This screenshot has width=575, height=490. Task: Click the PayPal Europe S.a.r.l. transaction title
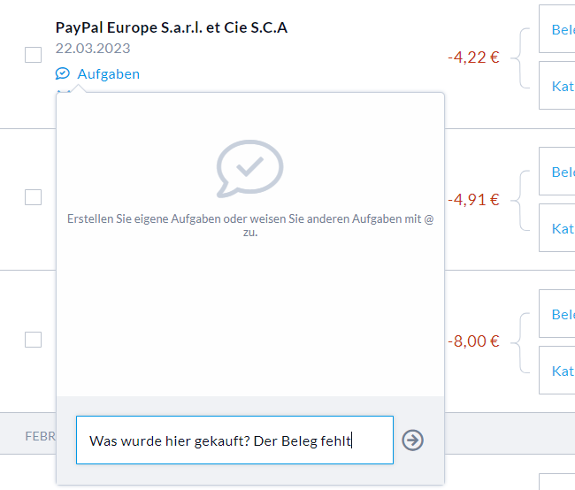pyautogui.click(x=171, y=27)
